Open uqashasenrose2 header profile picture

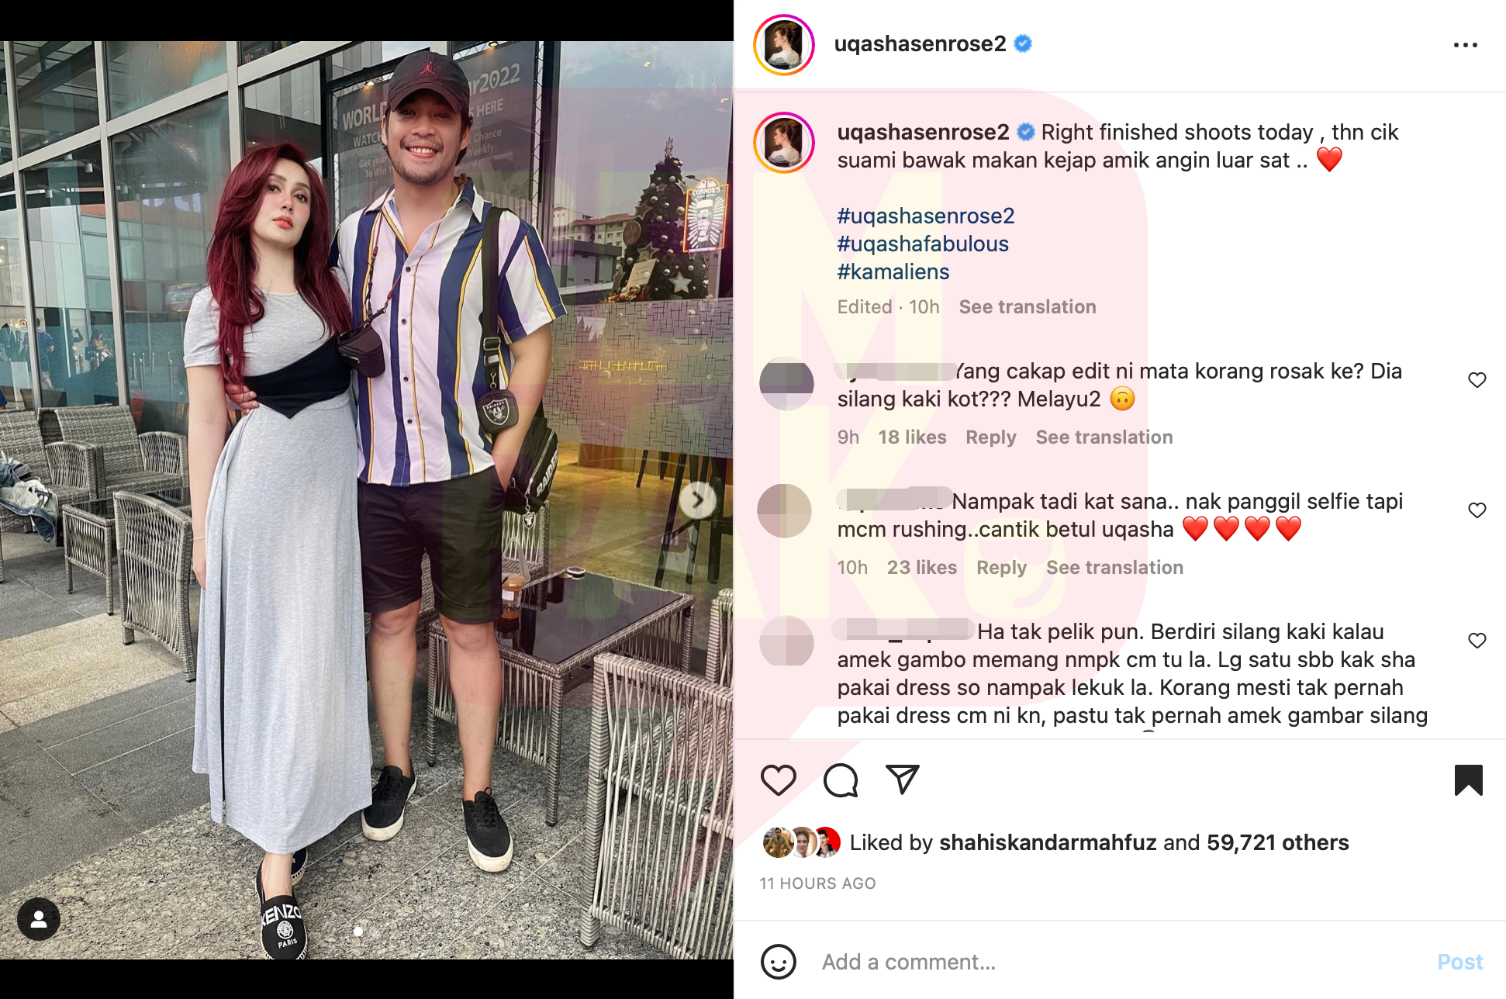click(784, 45)
